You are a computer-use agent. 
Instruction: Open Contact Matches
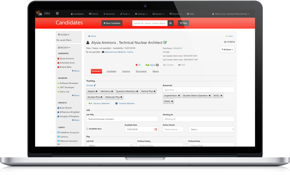(x=125, y=103)
